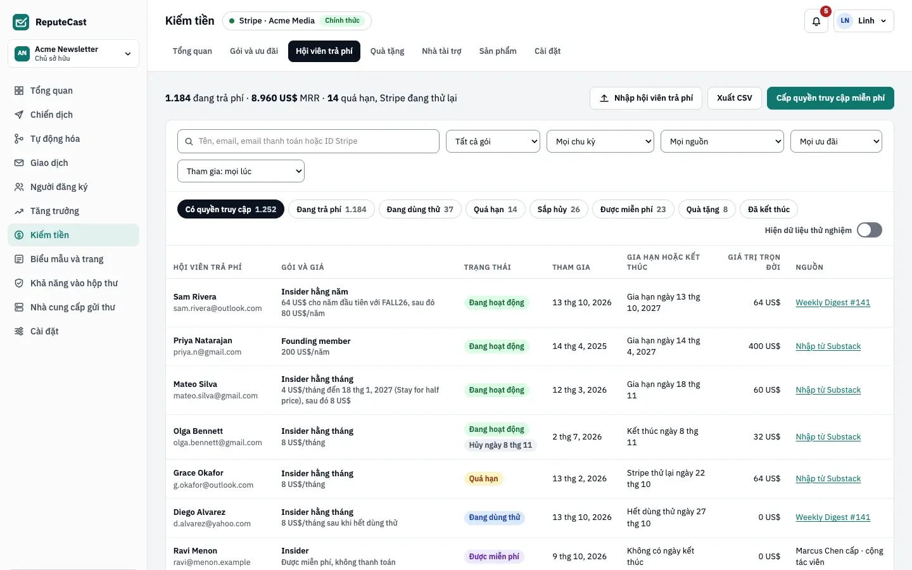Click the Đang dùng thử badge for Diego Alvarez
The width and height of the screenshot is (912, 570).
pyautogui.click(x=495, y=517)
